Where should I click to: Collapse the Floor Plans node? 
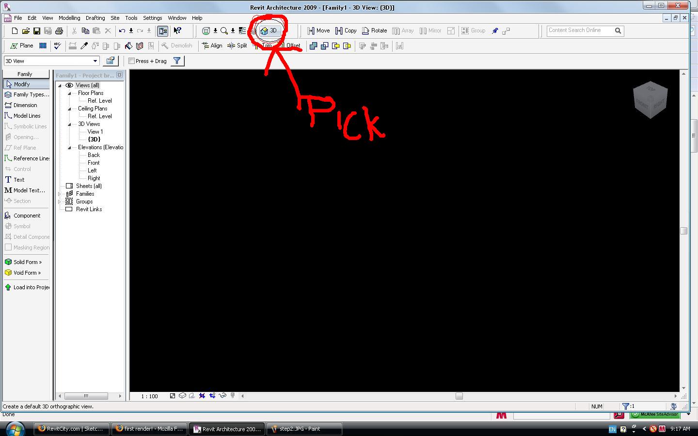(69, 93)
